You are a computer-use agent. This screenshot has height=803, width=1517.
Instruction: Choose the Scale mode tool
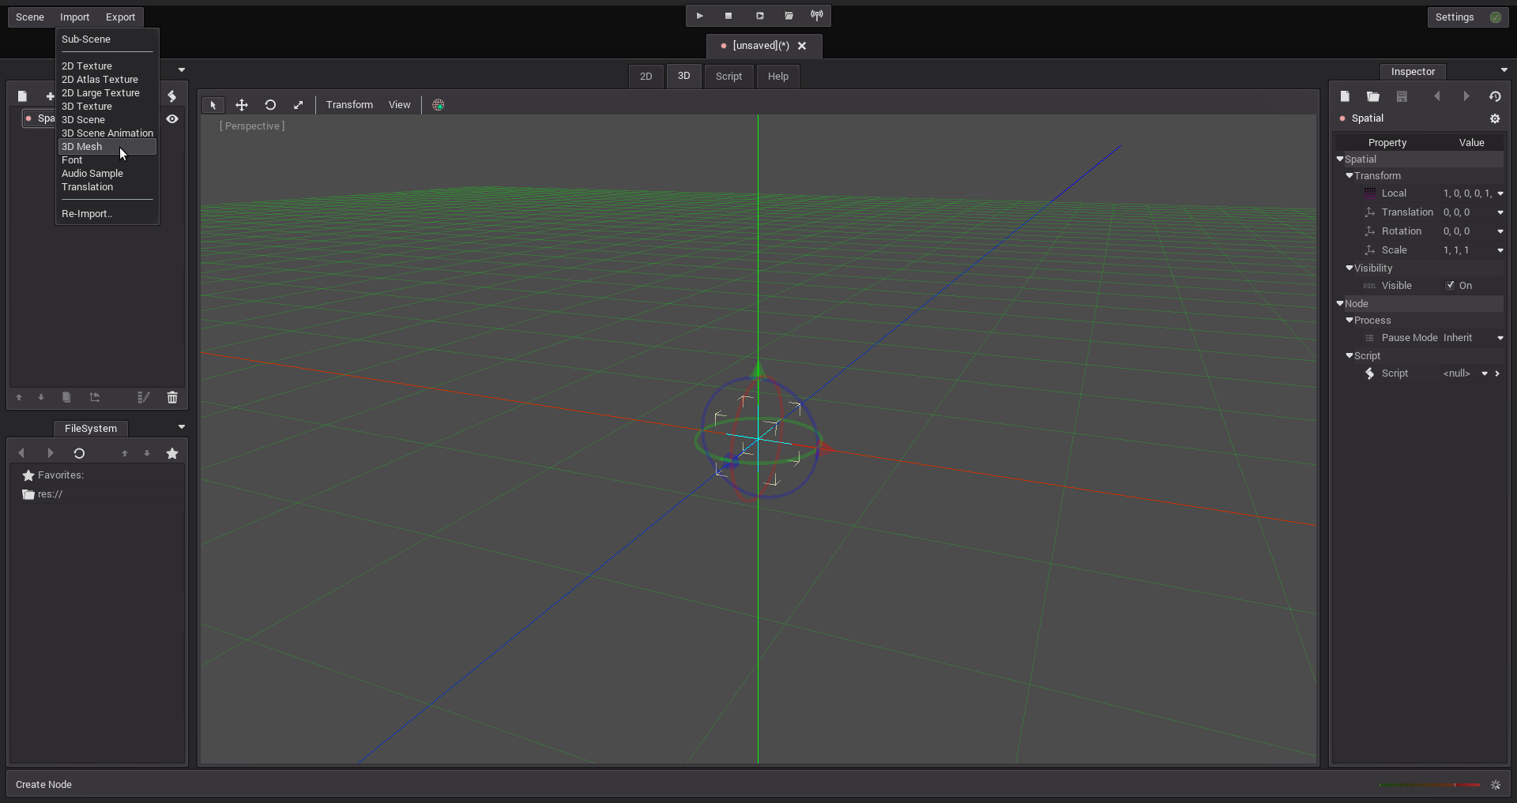coord(299,105)
